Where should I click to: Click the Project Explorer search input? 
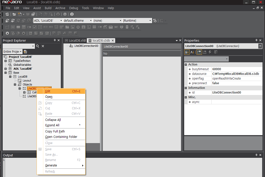(17, 46)
